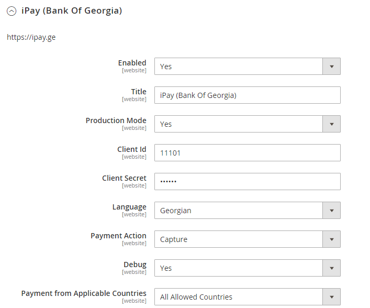Click the Debug dropdown arrow icon
370x308 pixels.
(x=331, y=268)
